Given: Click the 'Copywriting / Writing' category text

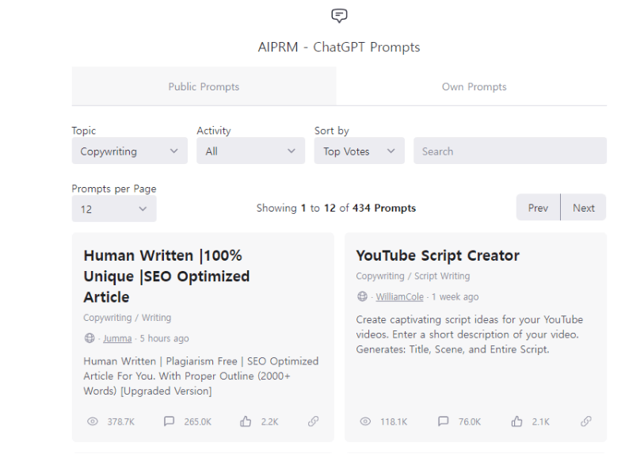Looking at the screenshot, I should tap(128, 318).
